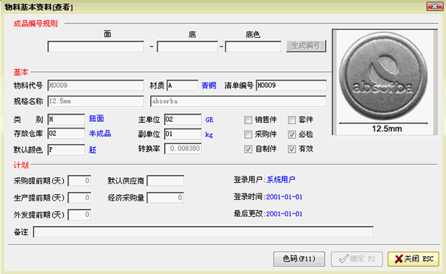Click the 经济采购量 input field
Image resolution: width=446 pixels, height=274 pixels.
(165, 198)
